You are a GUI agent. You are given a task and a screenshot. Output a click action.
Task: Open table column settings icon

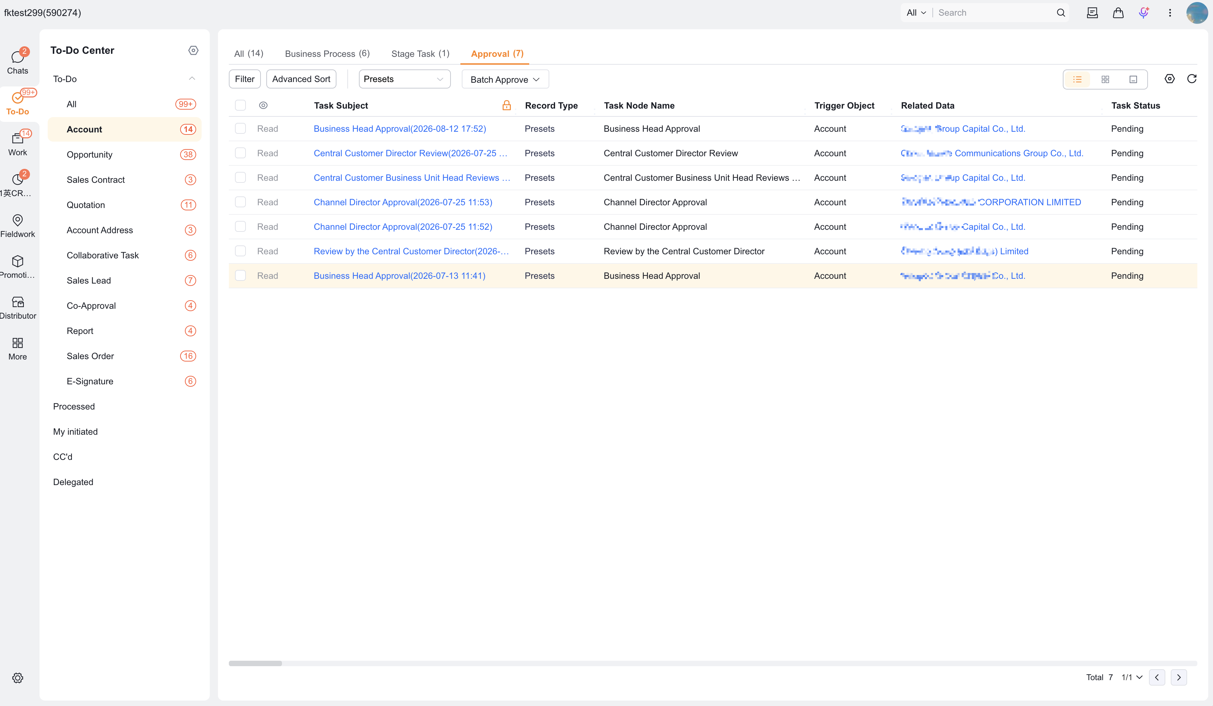tap(1170, 79)
